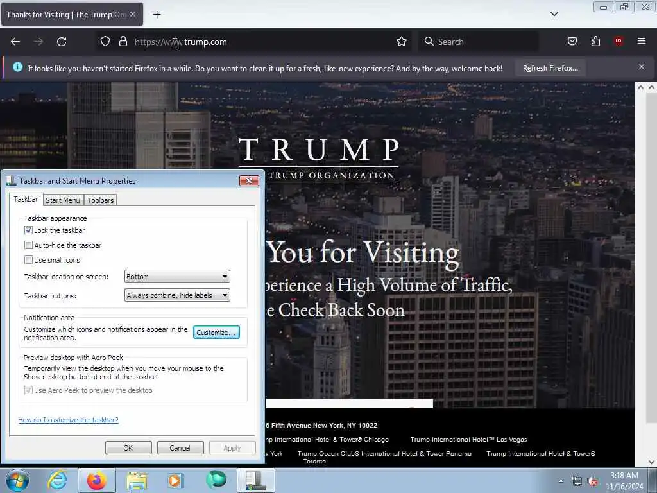Screen dimensions: 657x493
Task: Enable Auto-hide the taskbar
Action: tap(28, 245)
